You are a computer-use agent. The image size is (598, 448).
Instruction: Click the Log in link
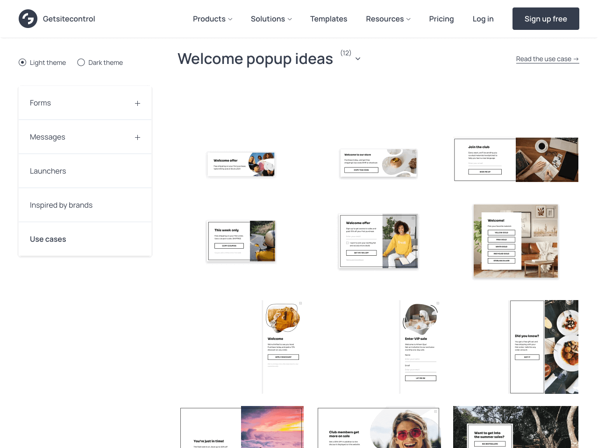(x=483, y=19)
